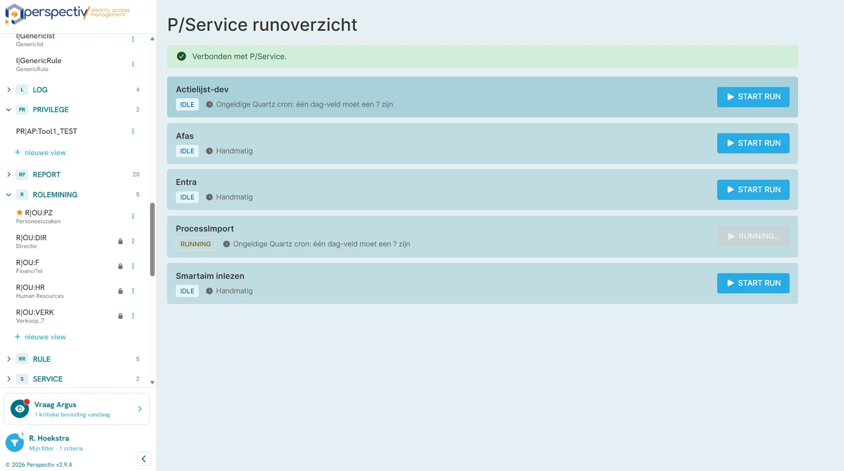Image resolution: width=844 pixels, height=471 pixels.
Task: Collapse the PRIVILEGE category
Action: click(9, 110)
